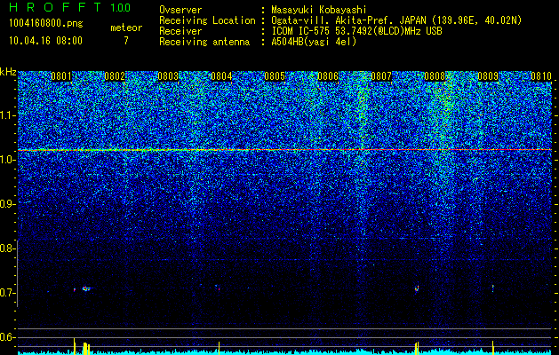
Task: Click the red carrier line near 1.0 kHz
Action: 284,150
